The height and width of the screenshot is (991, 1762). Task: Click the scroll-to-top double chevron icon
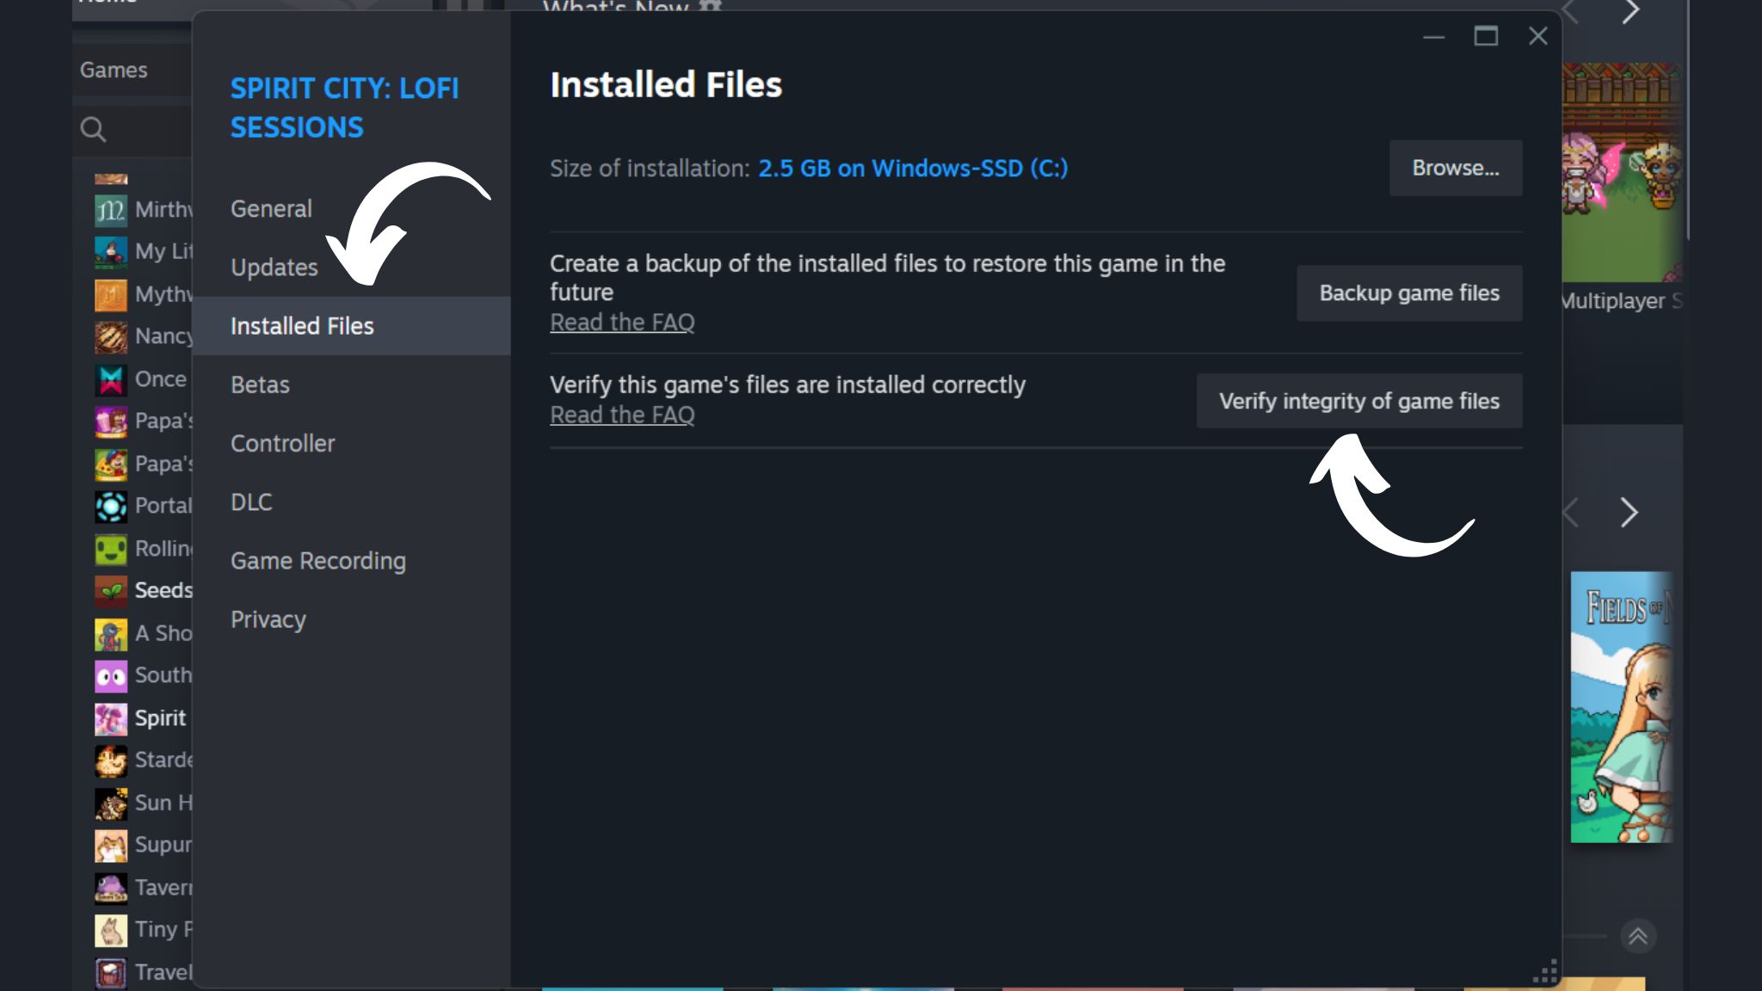click(1638, 936)
